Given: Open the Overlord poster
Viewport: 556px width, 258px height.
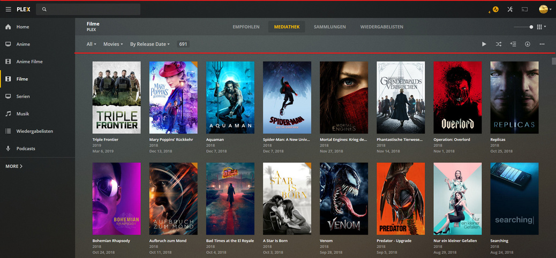Looking at the screenshot, I should click(458, 97).
